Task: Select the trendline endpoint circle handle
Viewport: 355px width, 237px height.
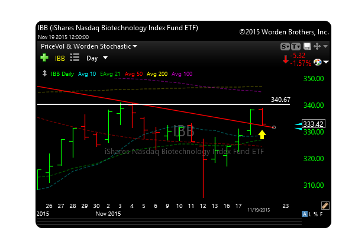Action: (x=274, y=127)
